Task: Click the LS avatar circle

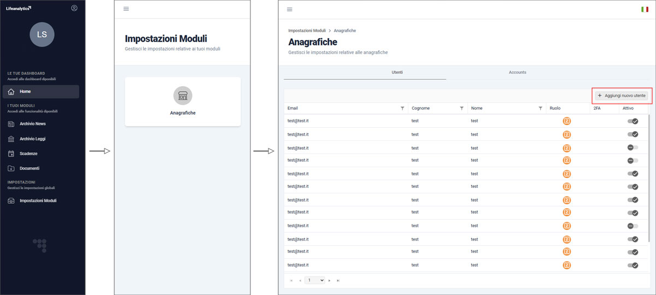Action: tap(42, 34)
